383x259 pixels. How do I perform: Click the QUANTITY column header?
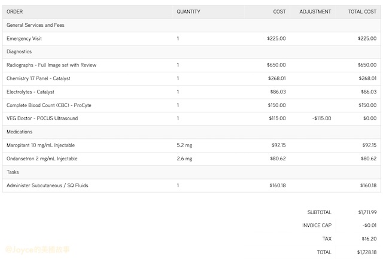tap(189, 12)
